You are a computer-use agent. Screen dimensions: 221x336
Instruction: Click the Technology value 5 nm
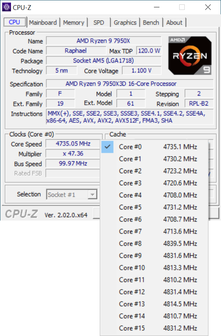point(62,70)
